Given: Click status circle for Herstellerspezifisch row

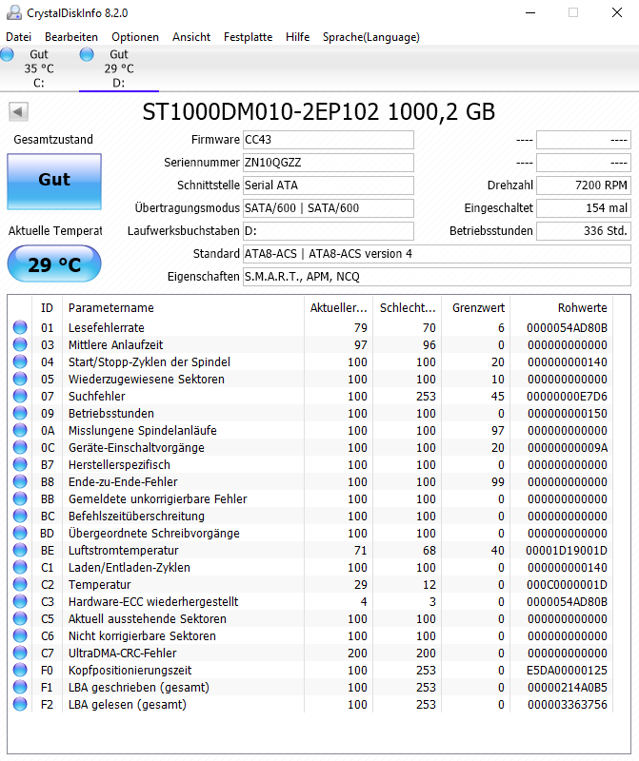Looking at the screenshot, I should (x=20, y=464).
